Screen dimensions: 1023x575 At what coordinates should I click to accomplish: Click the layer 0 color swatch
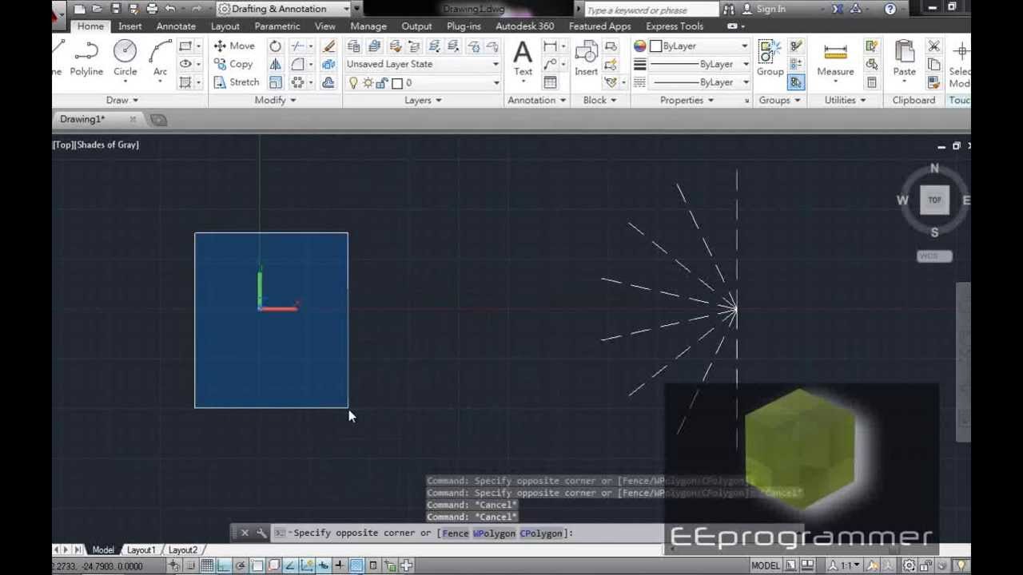[397, 83]
